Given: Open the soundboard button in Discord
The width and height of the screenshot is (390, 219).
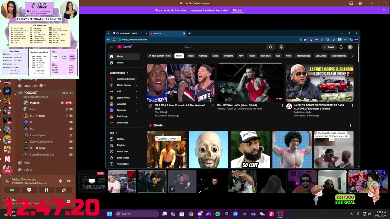Looking at the screenshot, I should pyautogui.click(x=64, y=190).
